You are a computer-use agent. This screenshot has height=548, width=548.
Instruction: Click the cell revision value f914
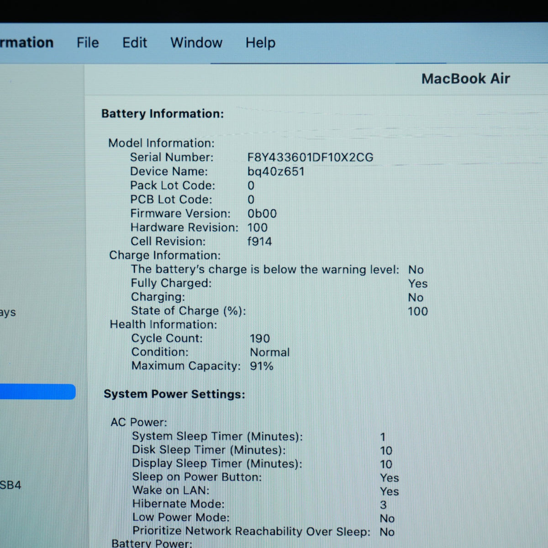pyautogui.click(x=259, y=241)
